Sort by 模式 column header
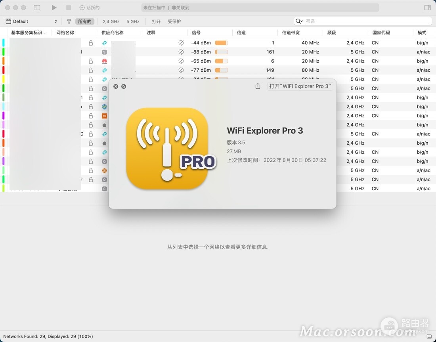The height and width of the screenshot is (342, 436). click(x=422, y=32)
